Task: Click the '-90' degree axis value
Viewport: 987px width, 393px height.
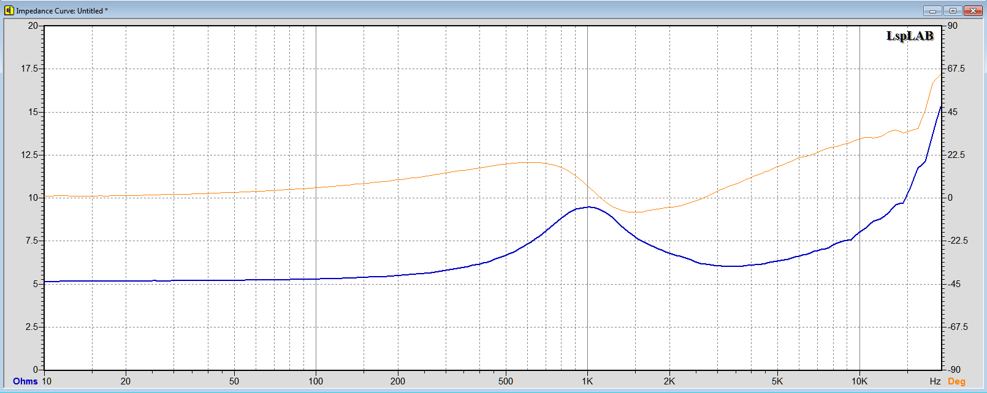Action: point(954,370)
